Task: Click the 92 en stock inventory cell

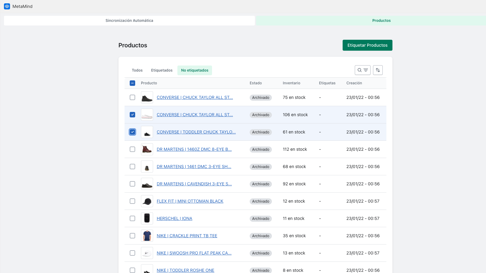Action: (x=294, y=184)
